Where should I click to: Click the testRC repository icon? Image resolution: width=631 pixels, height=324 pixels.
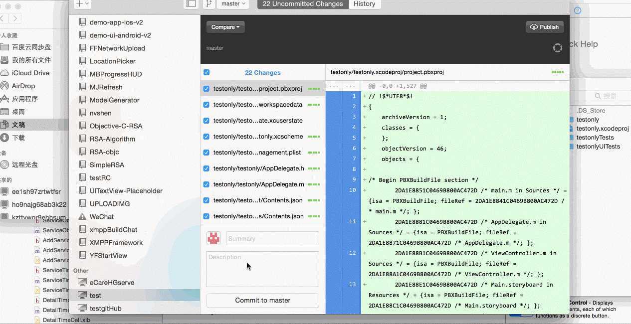83,178
